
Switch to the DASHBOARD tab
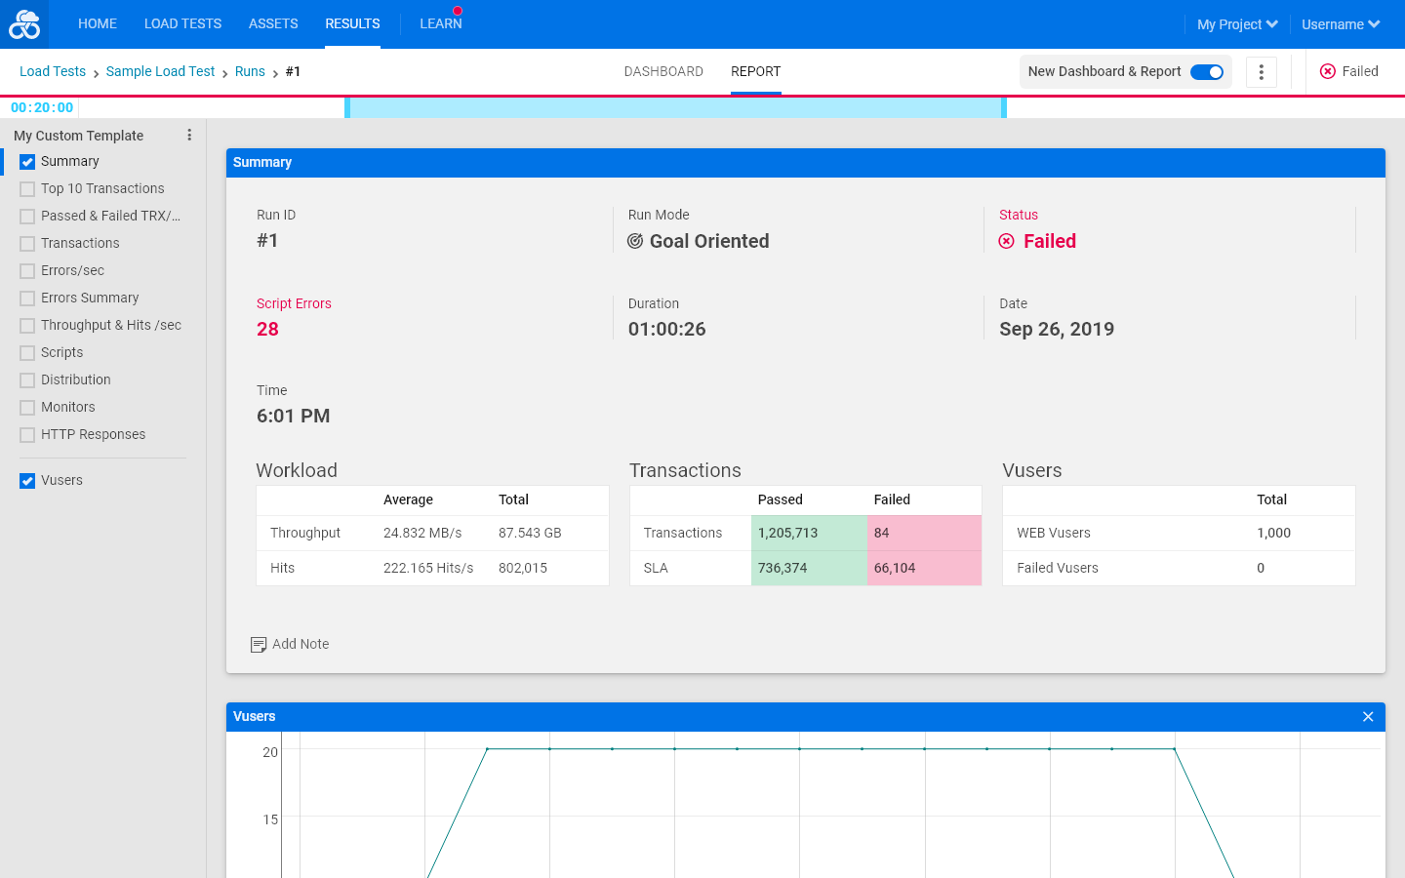[x=663, y=71]
